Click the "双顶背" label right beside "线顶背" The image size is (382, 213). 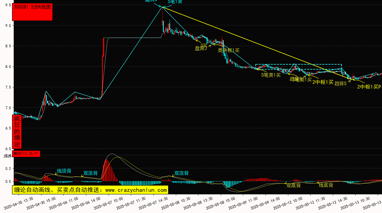point(90,173)
